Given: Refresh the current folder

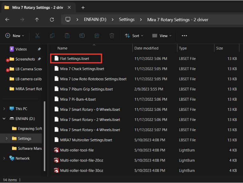Looking at the screenshot, I should (52, 20).
